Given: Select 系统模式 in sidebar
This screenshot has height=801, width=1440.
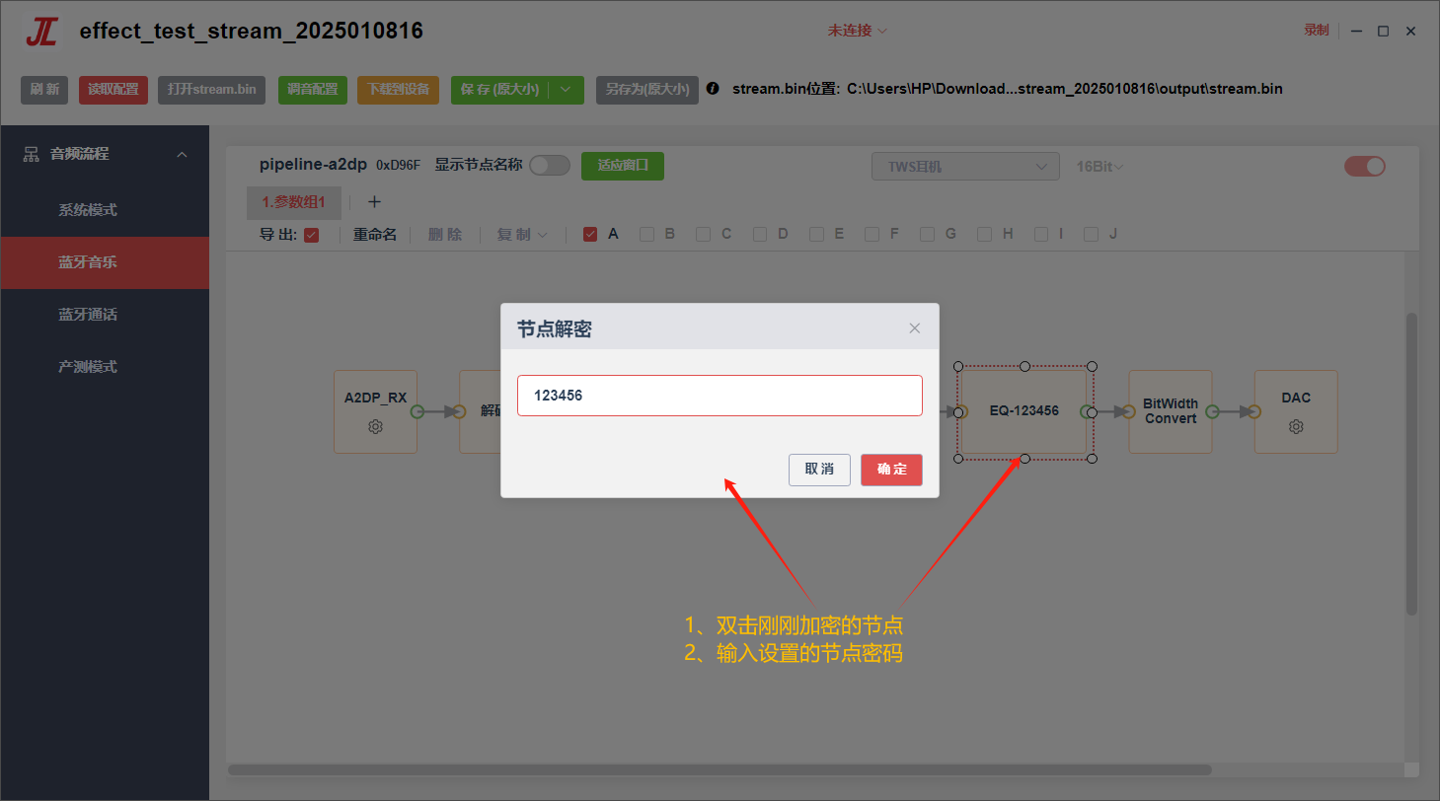Looking at the screenshot, I should 105,210.
